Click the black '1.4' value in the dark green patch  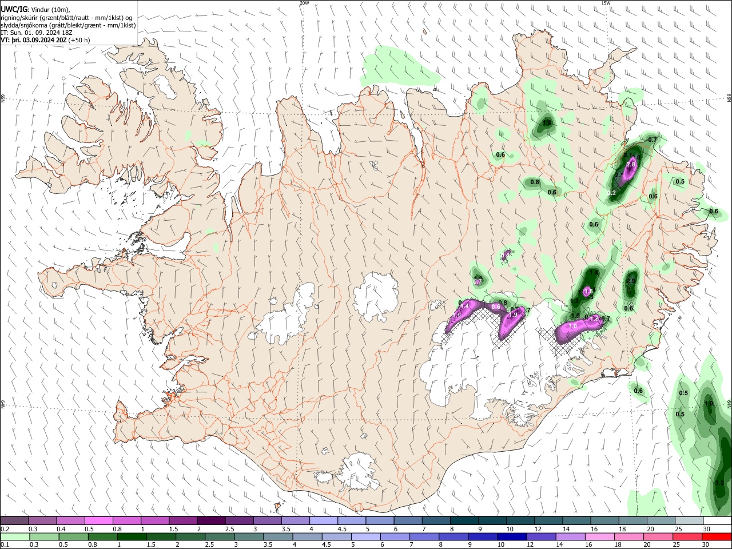[594, 273]
